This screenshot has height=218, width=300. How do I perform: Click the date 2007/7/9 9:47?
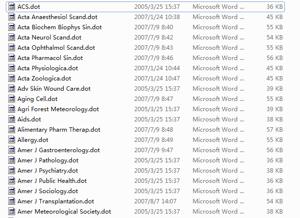[x=154, y=150]
